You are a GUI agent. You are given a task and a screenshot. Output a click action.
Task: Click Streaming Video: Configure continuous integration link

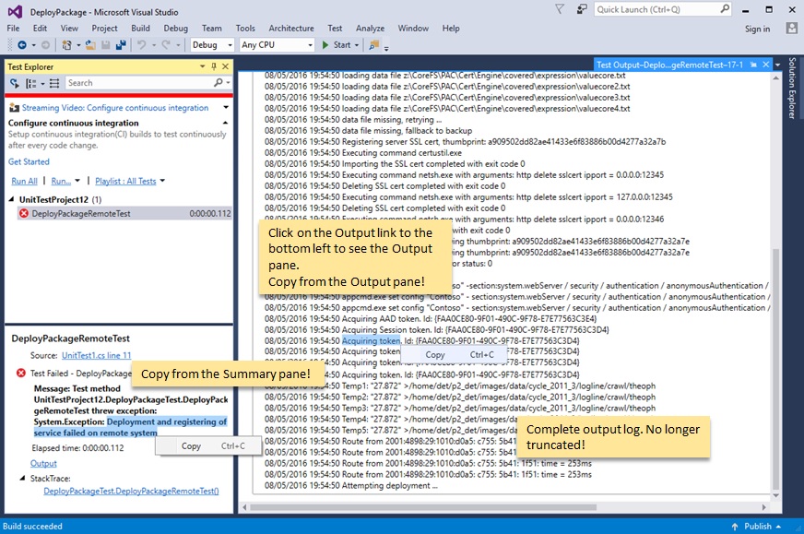point(115,108)
